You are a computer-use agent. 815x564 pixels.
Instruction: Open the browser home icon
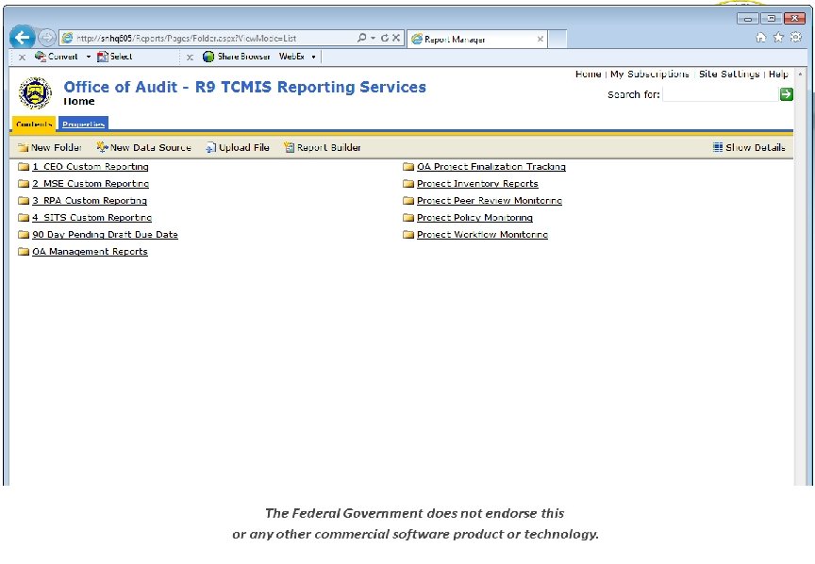[760, 38]
